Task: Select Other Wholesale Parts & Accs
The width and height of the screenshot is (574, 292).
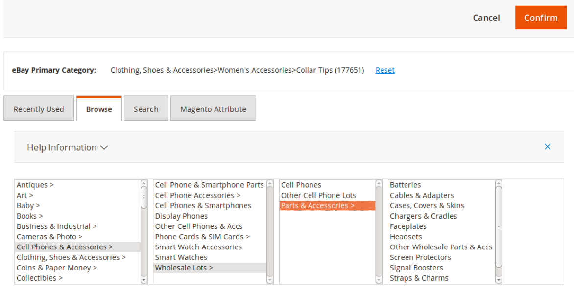Action: pos(441,247)
